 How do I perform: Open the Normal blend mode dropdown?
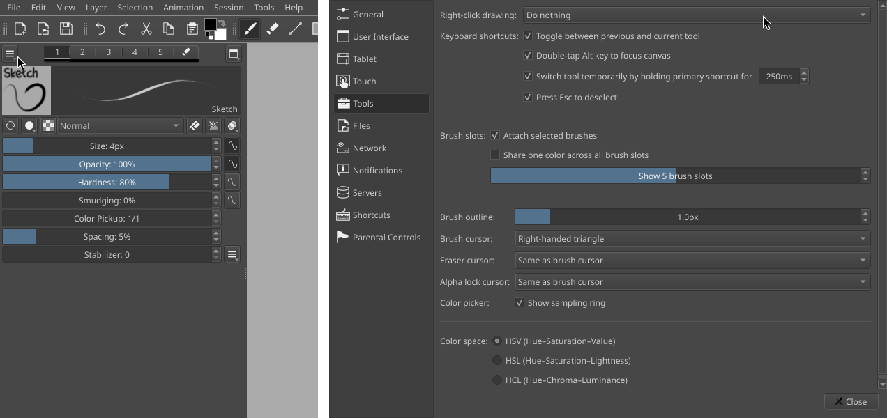120,126
